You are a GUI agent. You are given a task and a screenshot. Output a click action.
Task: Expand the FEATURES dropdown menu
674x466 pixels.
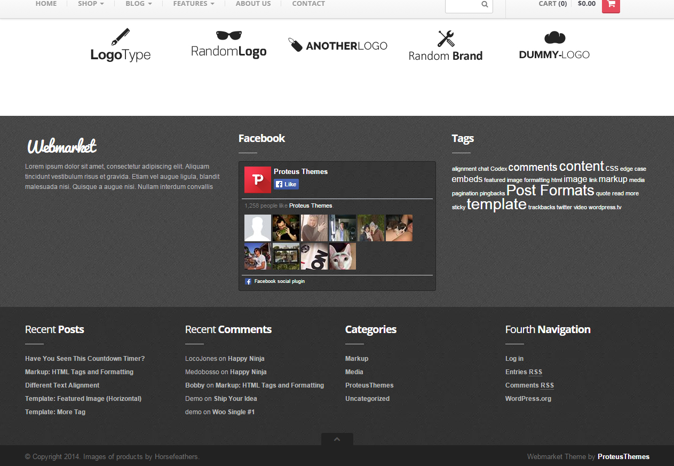[x=193, y=4]
